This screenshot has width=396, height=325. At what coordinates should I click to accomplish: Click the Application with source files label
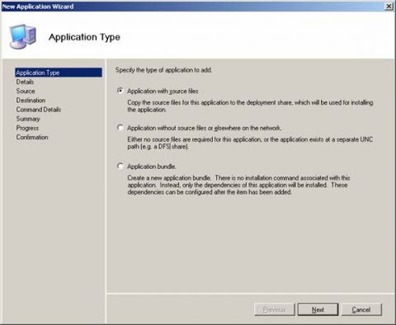click(163, 91)
